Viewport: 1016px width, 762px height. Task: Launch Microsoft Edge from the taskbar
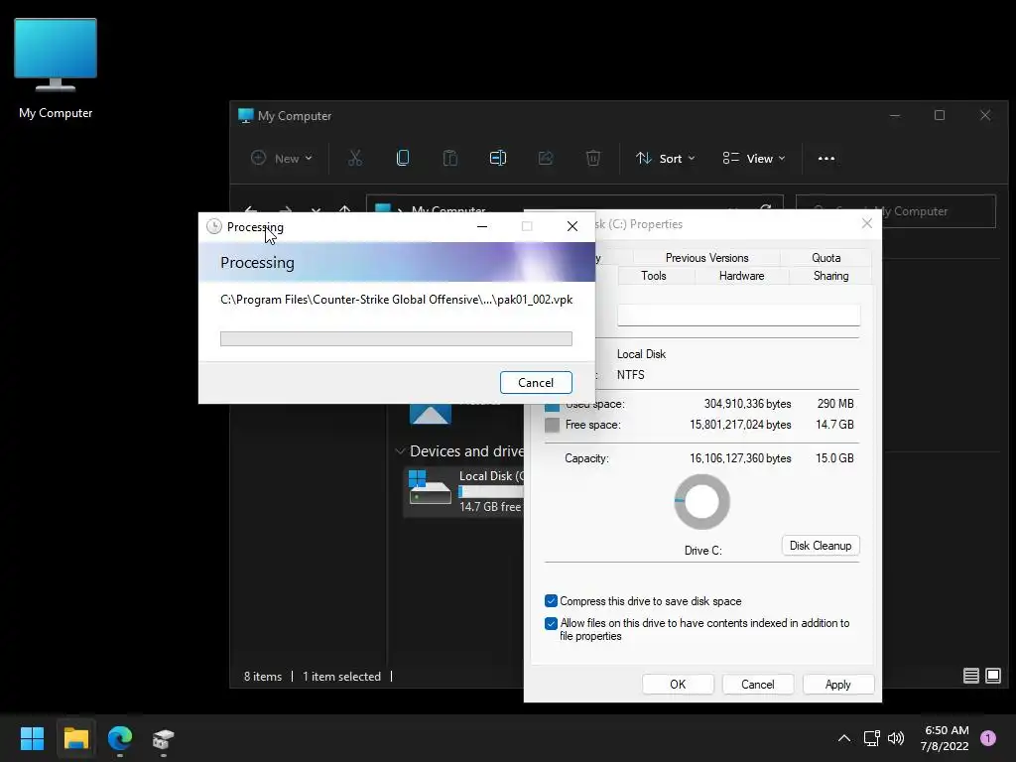coord(120,738)
